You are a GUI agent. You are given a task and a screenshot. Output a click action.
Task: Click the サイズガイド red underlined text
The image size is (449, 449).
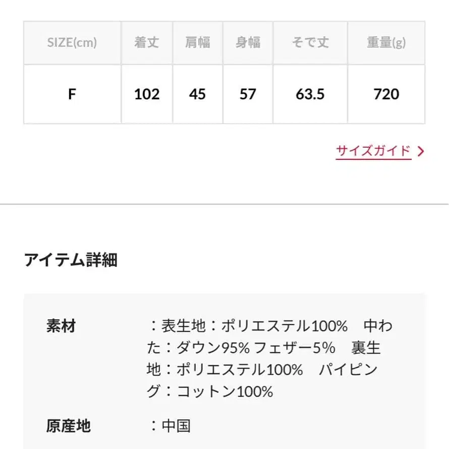[x=374, y=150]
